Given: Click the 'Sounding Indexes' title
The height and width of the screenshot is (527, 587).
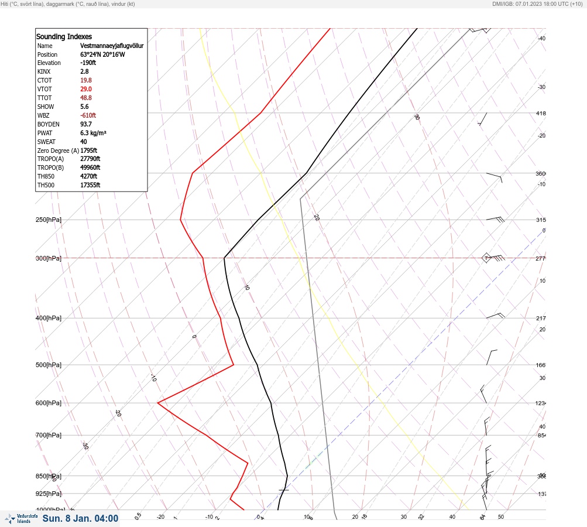Looking at the screenshot, I should click(64, 37).
